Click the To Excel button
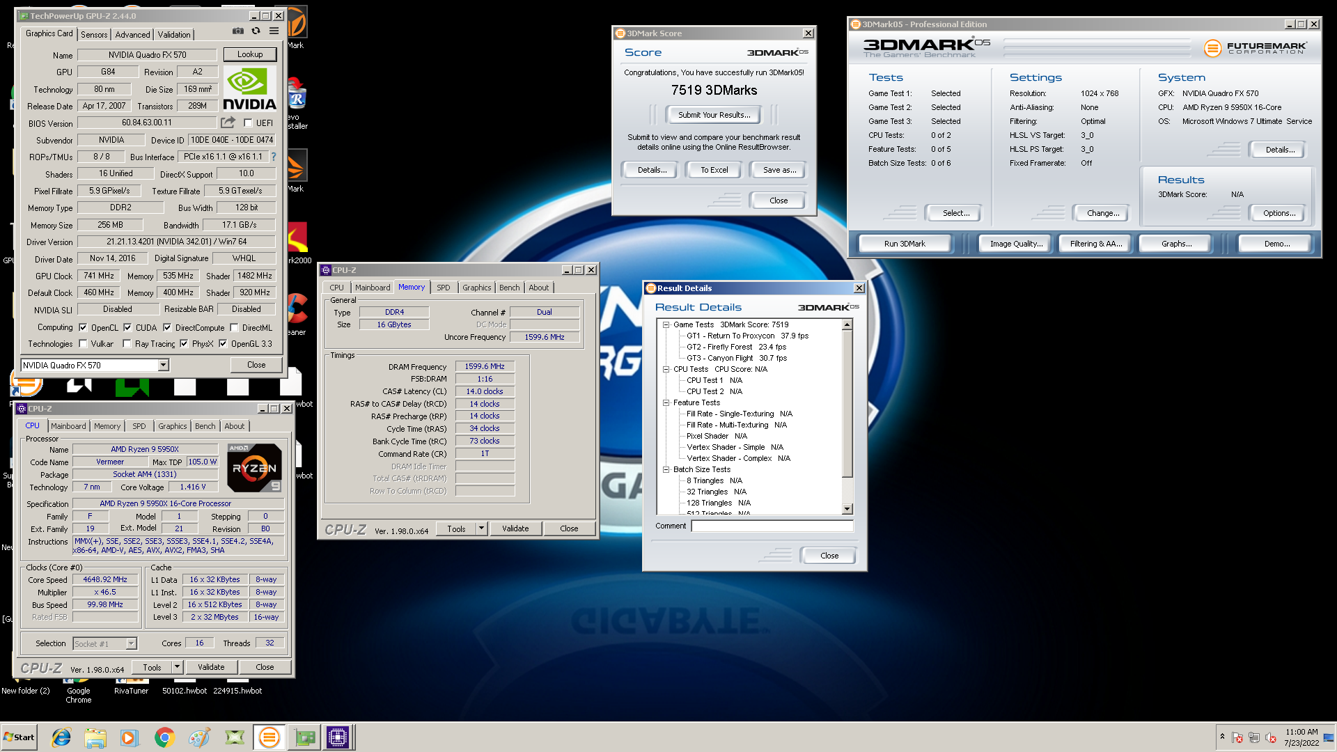Screen dimensions: 1337x752 click(714, 170)
